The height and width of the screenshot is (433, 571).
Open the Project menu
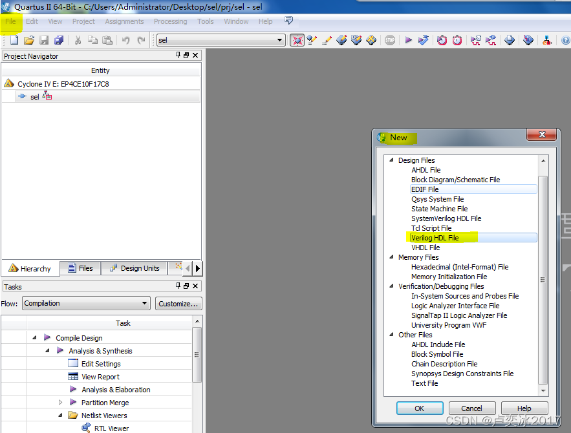click(83, 21)
